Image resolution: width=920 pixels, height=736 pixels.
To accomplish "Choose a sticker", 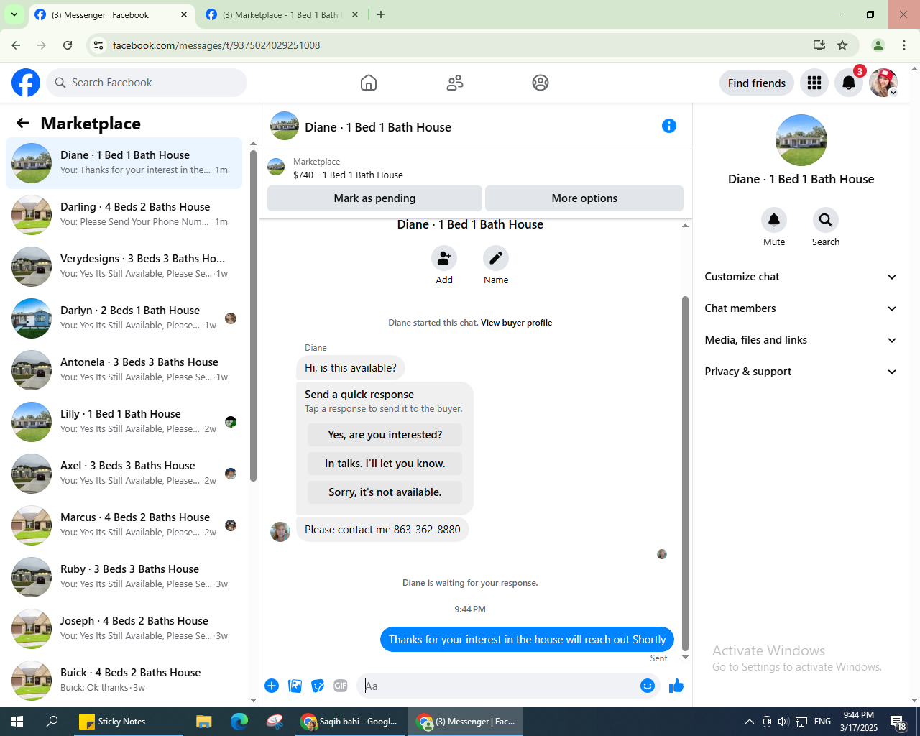I will (318, 686).
